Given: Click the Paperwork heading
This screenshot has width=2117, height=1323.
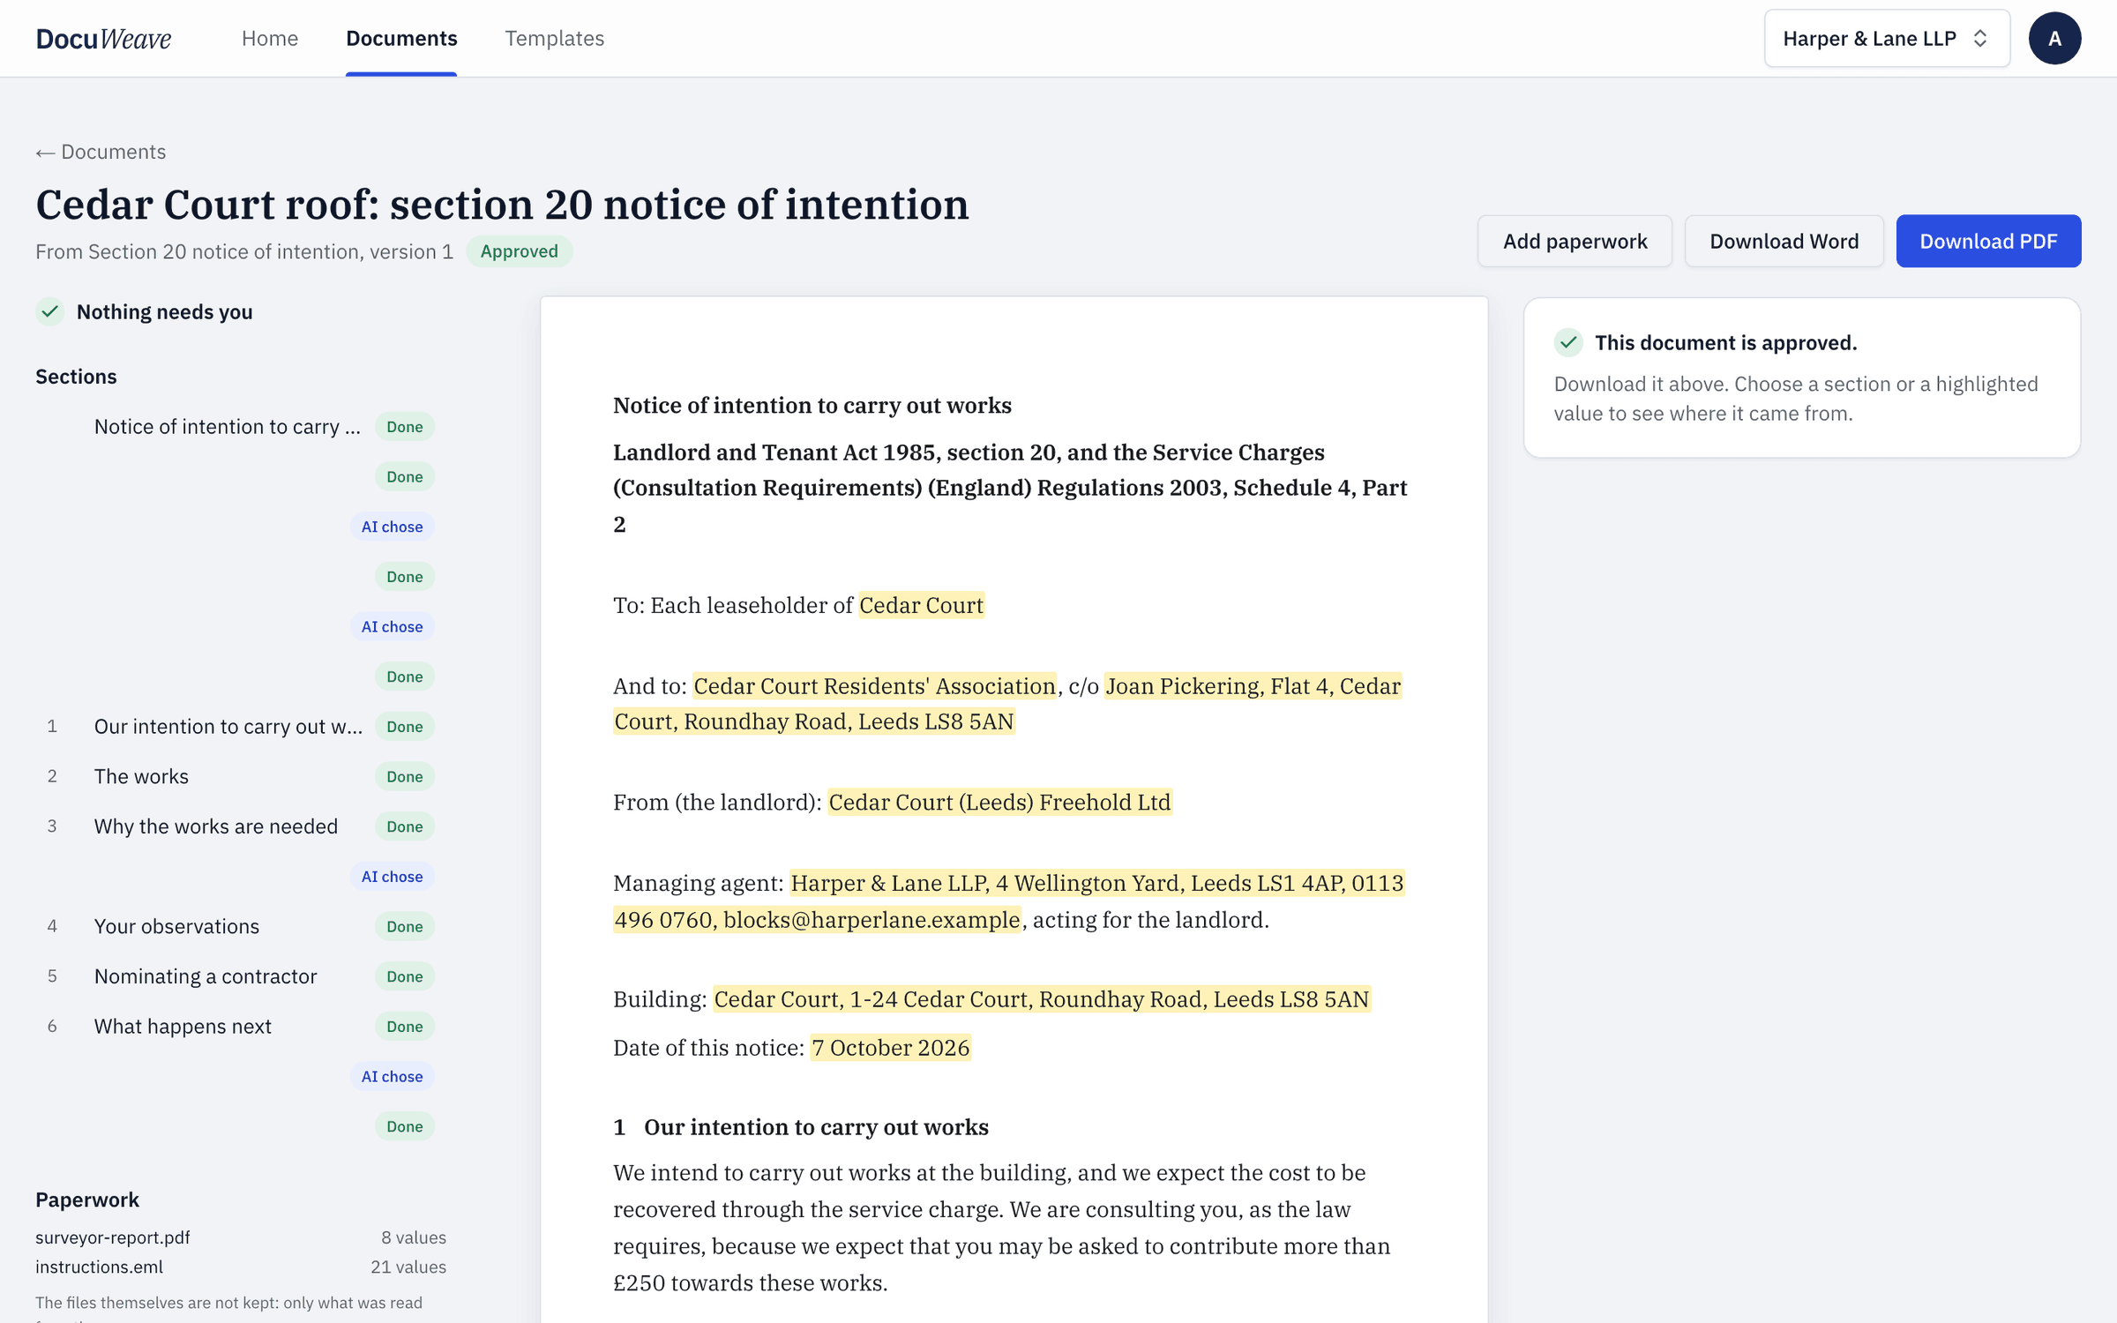Looking at the screenshot, I should click(87, 1200).
